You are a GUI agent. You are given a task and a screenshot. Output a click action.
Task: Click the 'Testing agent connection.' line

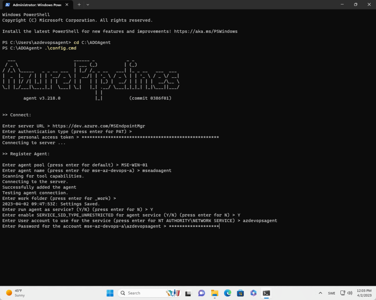click(35, 193)
